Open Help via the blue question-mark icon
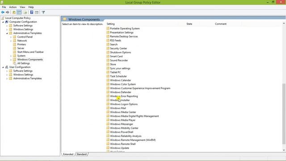Image resolution: width=286 pixels, height=161 pixels. (x=32, y=12)
